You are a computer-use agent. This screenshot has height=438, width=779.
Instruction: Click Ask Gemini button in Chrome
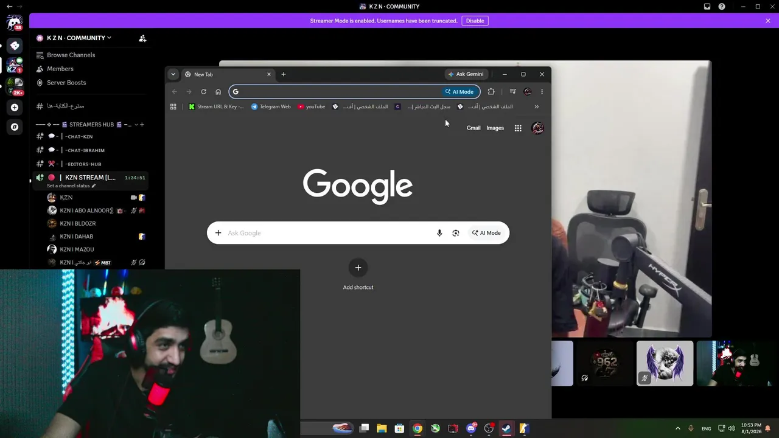click(466, 74)
